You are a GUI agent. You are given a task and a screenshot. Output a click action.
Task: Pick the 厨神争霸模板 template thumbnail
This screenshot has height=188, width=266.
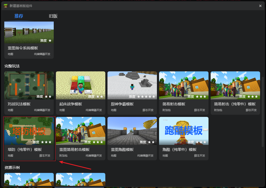[132, 85]
